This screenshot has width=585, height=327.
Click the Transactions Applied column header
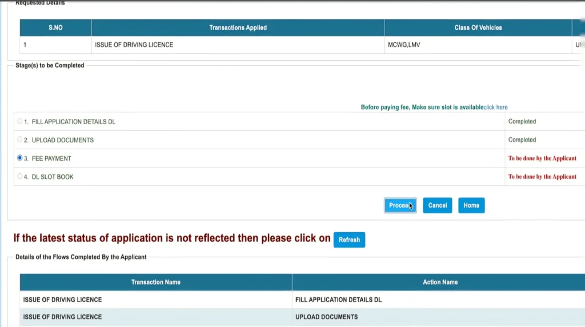click(x=238, y=27)
